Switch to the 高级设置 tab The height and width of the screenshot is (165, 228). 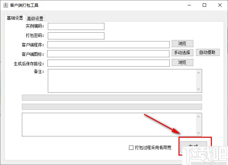[35, 19]
